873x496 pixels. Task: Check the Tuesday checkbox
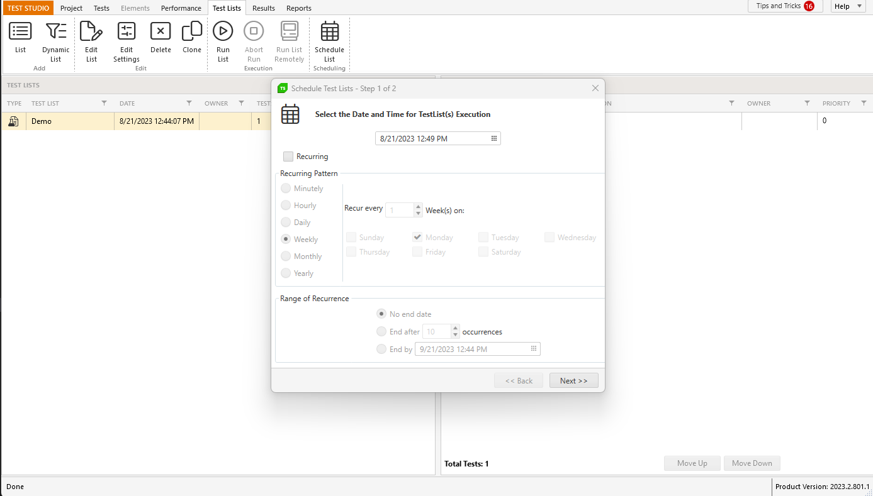483,238
